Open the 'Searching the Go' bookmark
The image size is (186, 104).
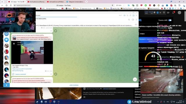(x=154, y=8)
